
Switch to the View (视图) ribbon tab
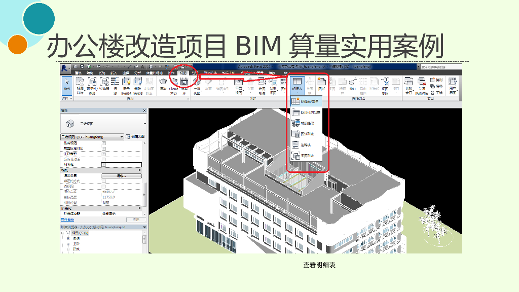[x=182, y=73]
